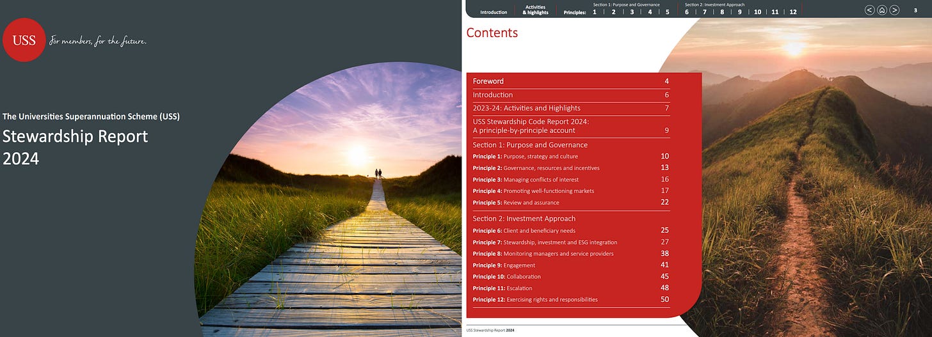Open the Introduction entry in contents list
The width and height of the screenshot is (932, 337).
point(571,95)
